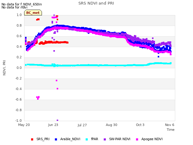
Task: Click the 0.2 y-axis tick label
Action: tap(19, 57)
